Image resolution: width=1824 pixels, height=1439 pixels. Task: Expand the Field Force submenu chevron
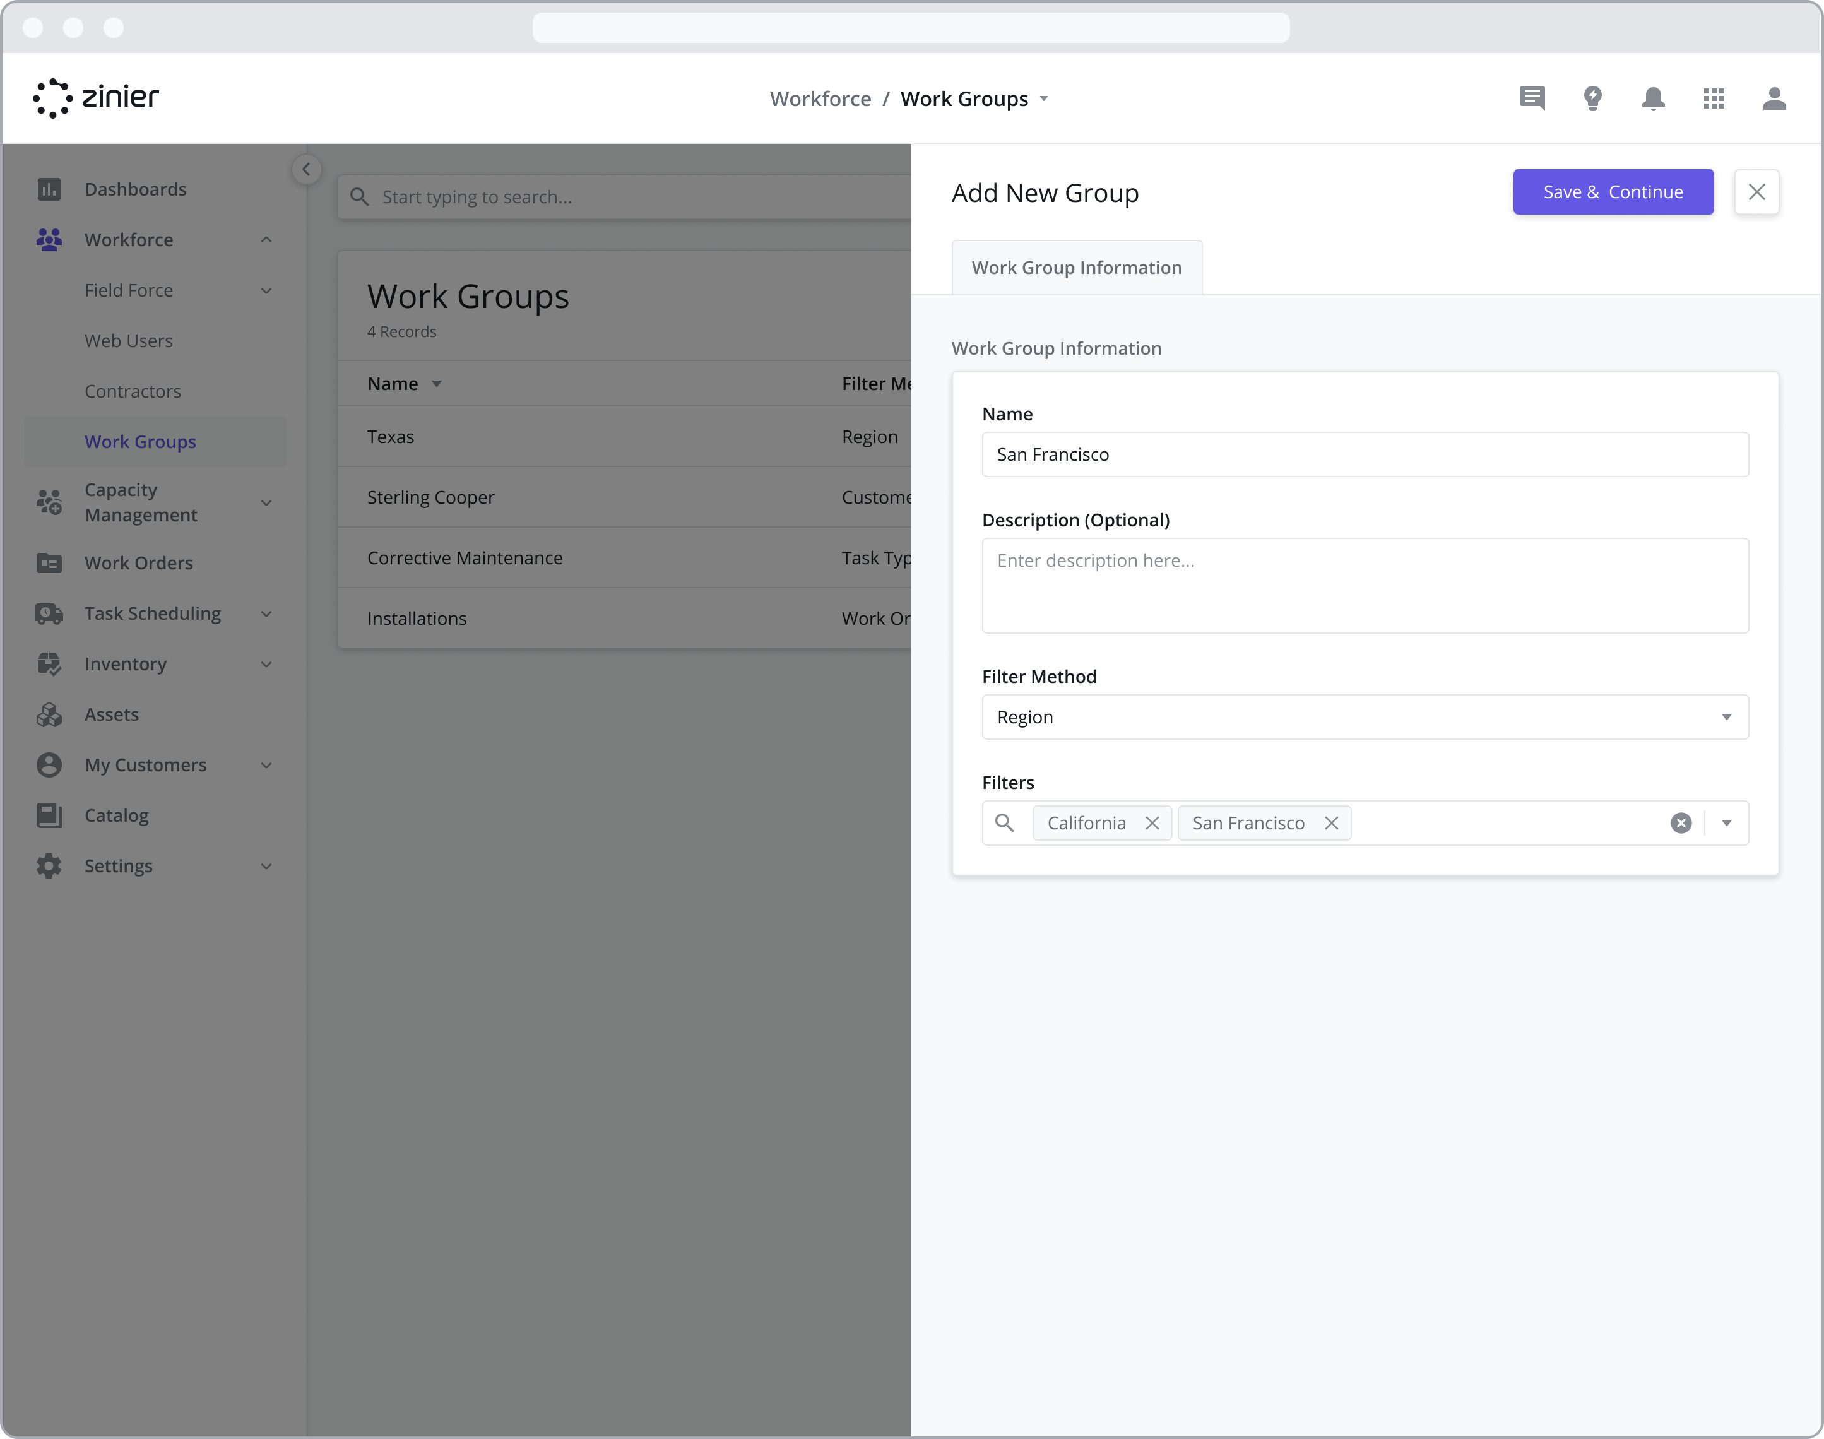pos(266,291)
